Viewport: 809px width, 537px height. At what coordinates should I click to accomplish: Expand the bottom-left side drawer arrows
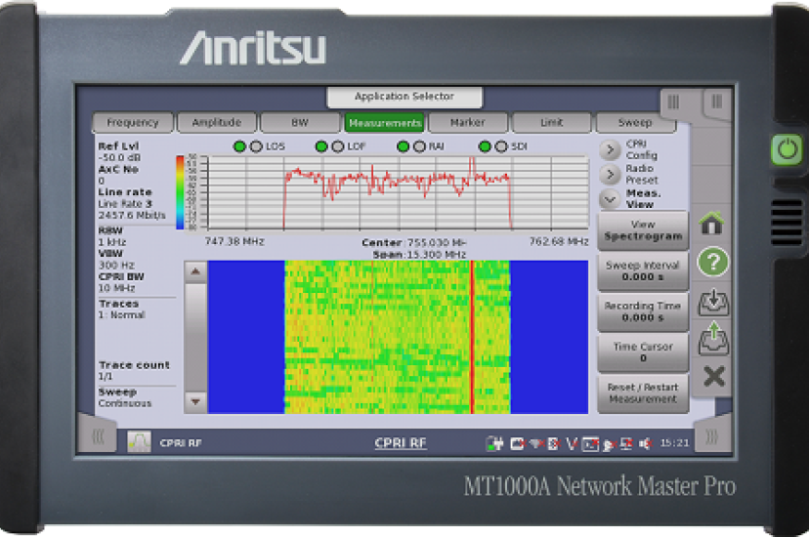point(98,436)
